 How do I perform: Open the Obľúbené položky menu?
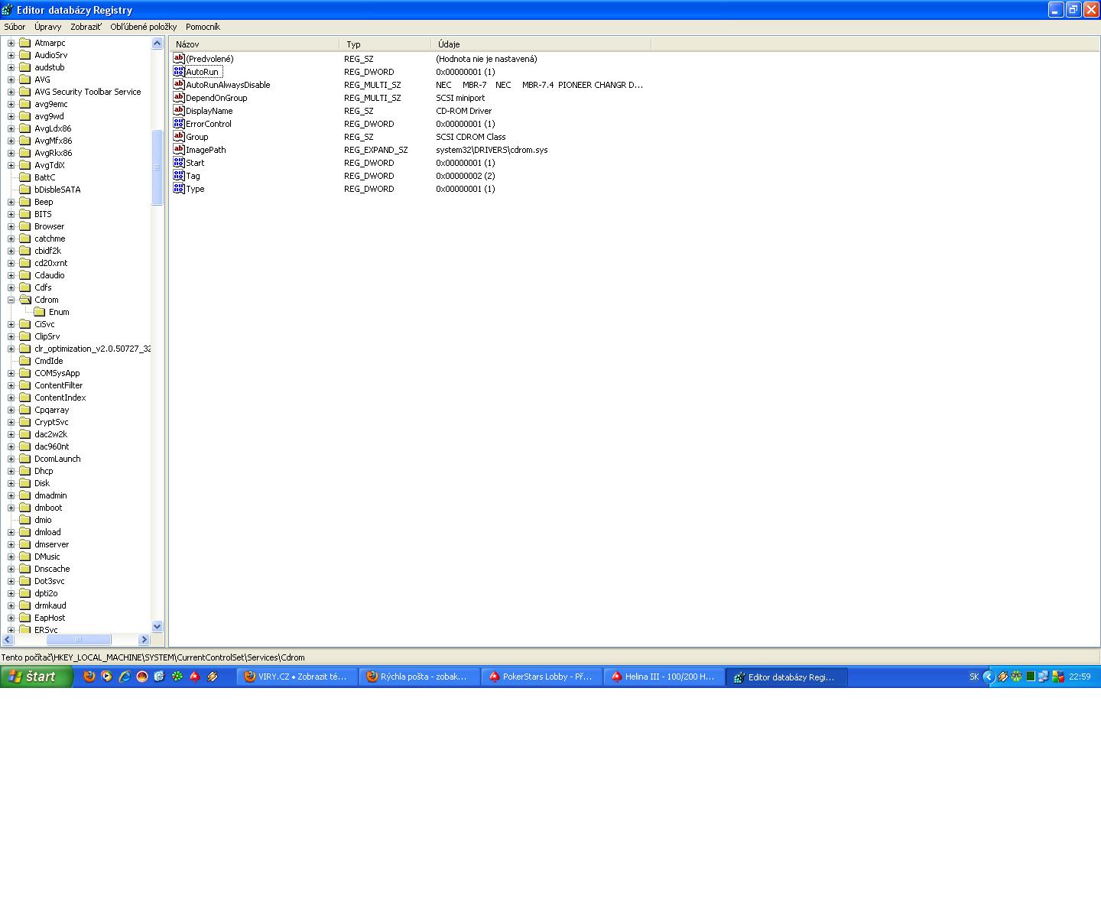point(143,27)
